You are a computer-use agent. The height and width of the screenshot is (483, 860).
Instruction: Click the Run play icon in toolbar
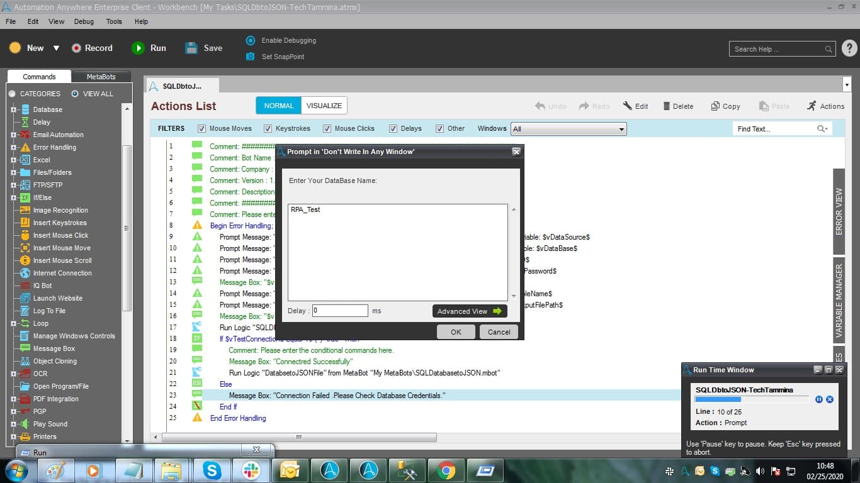pyautogui.click(x=138, y=48)
